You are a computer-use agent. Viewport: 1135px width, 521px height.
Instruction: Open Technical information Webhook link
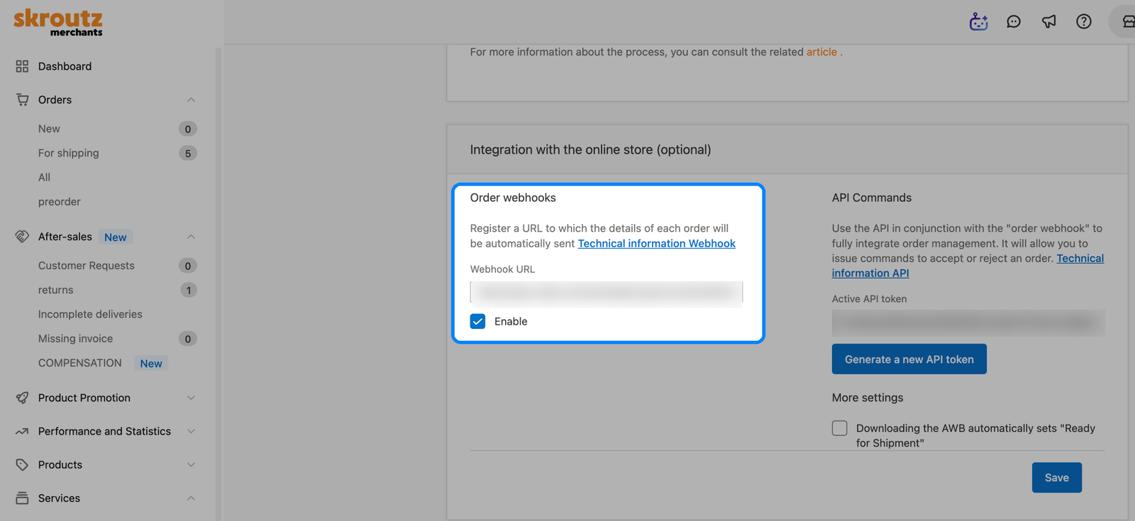[656, 243]
